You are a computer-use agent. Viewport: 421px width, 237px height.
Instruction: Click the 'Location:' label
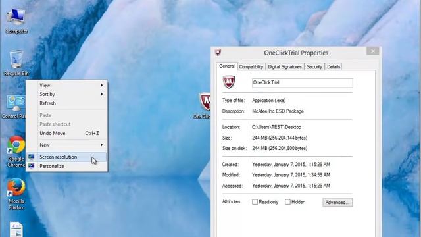pyautogui.click(x=231, y=127)
